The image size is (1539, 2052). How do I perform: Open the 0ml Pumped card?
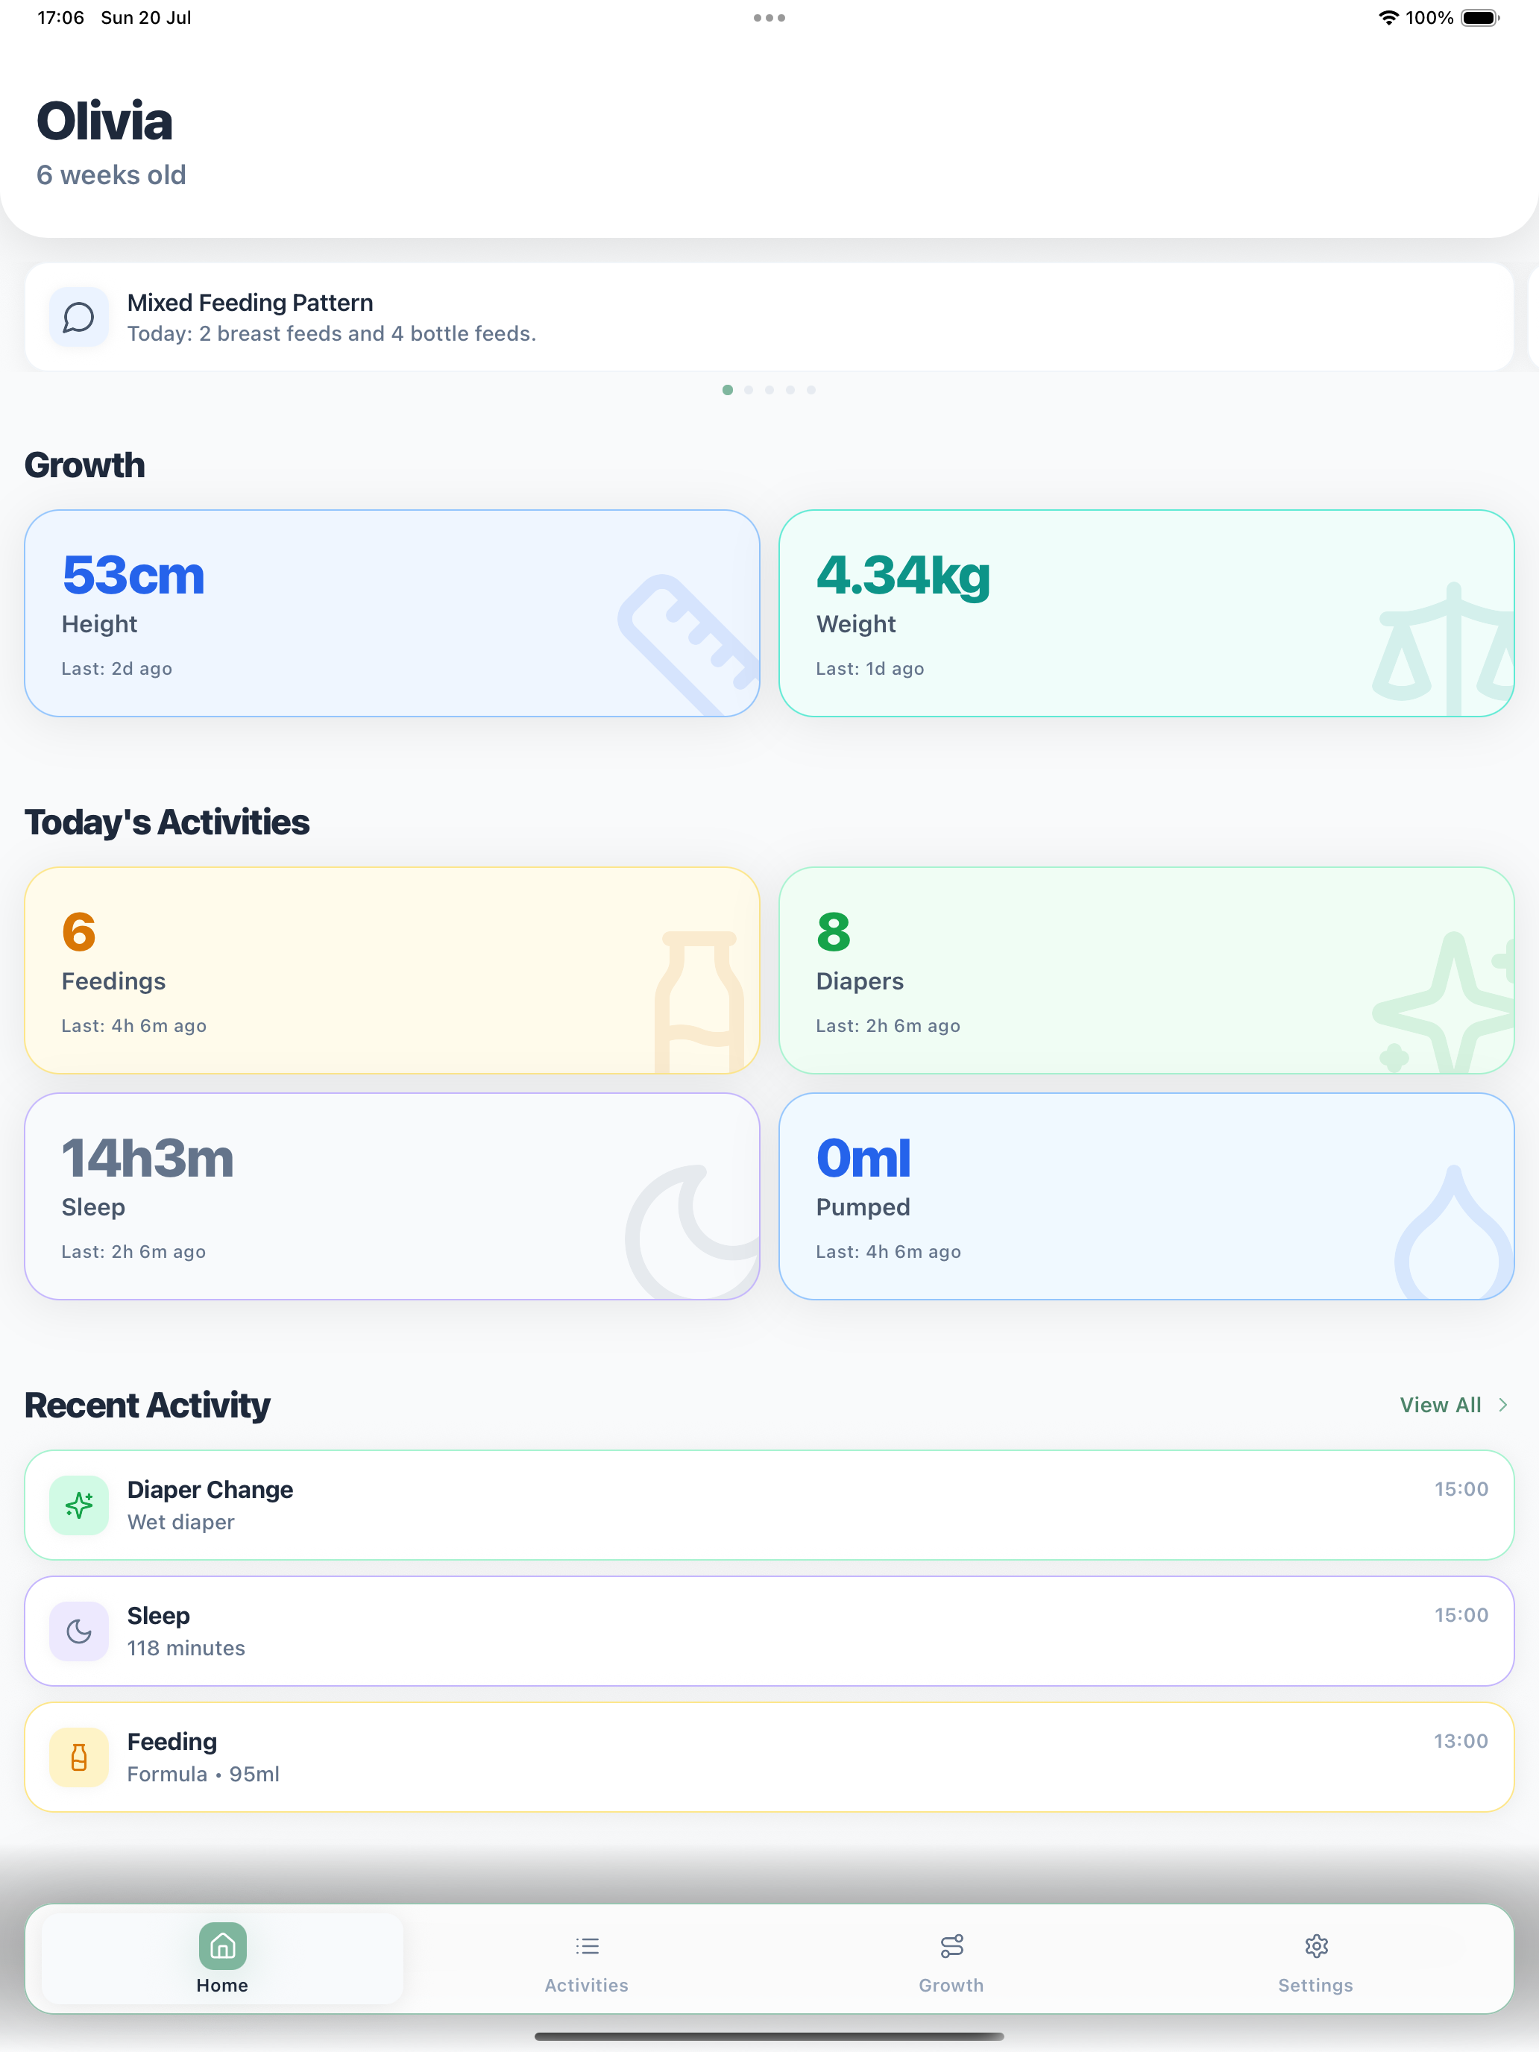pos(1147,1197)
